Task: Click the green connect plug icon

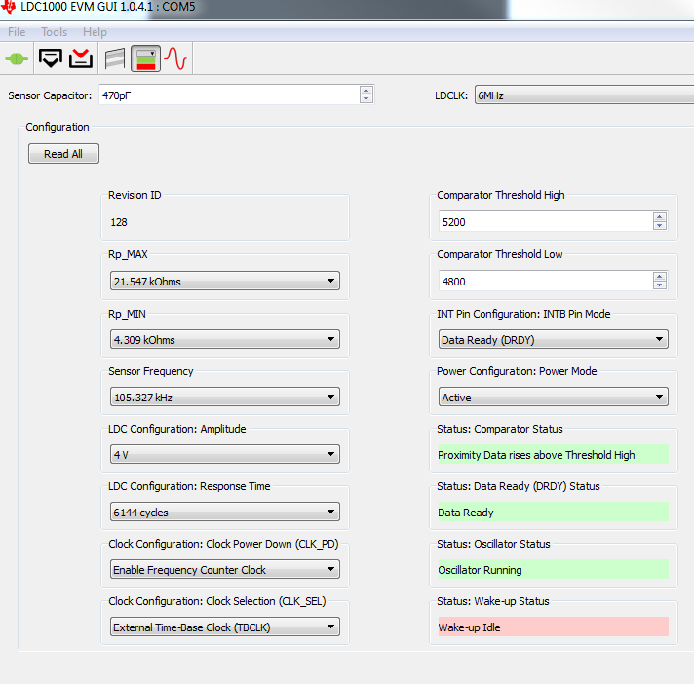Action: click(x=17, y=58)
